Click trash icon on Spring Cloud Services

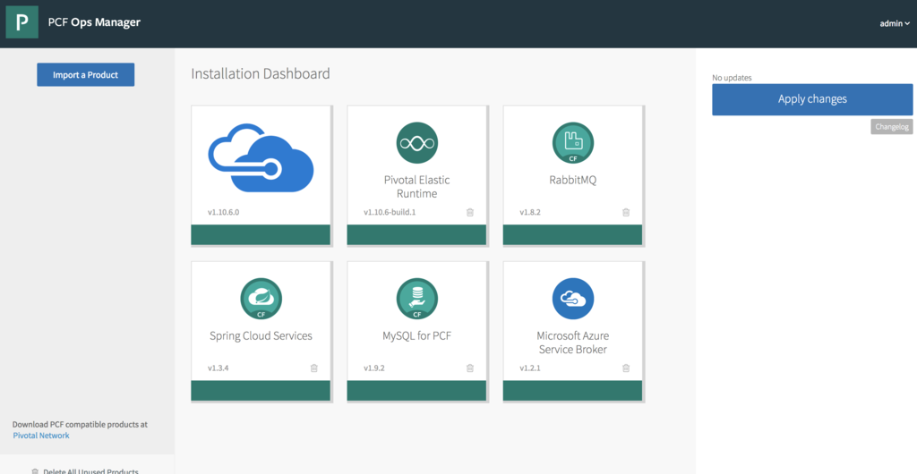point(314,368)
